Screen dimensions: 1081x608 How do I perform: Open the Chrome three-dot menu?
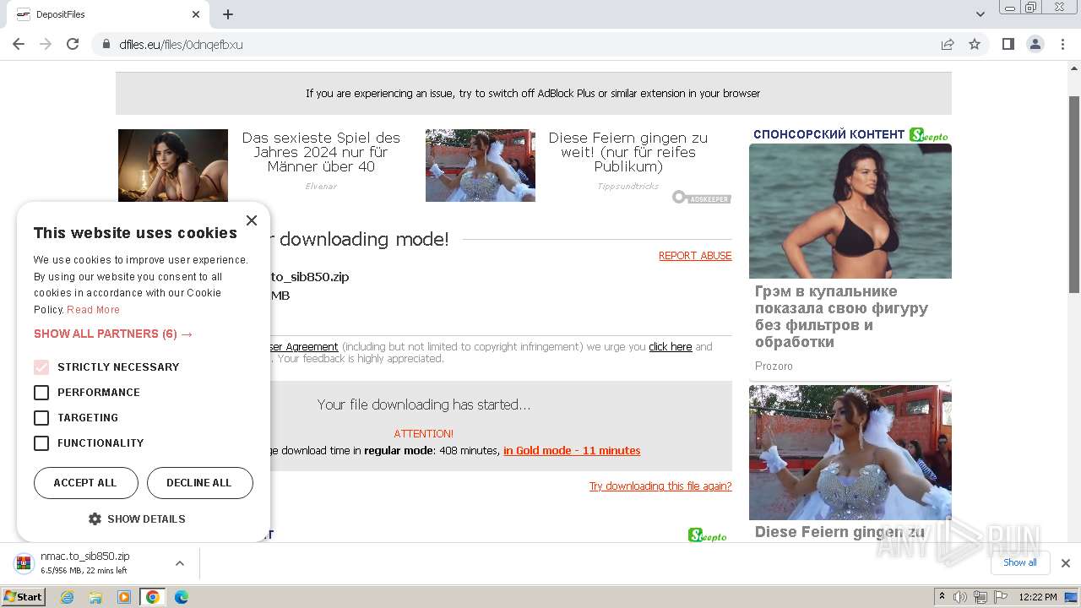click(1062, 44)
